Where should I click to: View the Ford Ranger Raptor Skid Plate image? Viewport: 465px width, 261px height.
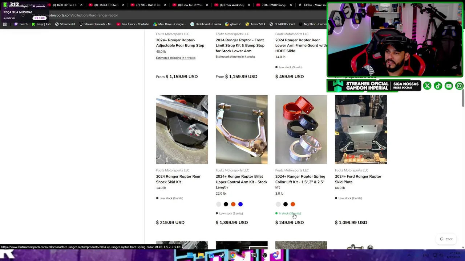point(361,130)
